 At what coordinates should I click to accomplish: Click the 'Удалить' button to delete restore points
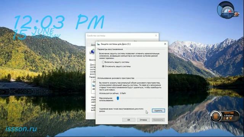(x=158, y=111)
